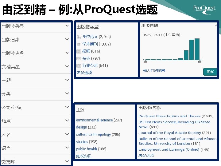Click the tallest bar in date histogram
This screenshot has height=166, width=221.
point(197,49)
